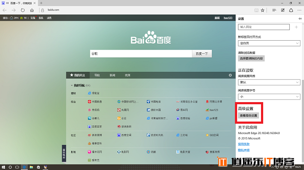Switch to 我的关注 tab
This screenshot has height=170, width=304.
tap(78, 75)
